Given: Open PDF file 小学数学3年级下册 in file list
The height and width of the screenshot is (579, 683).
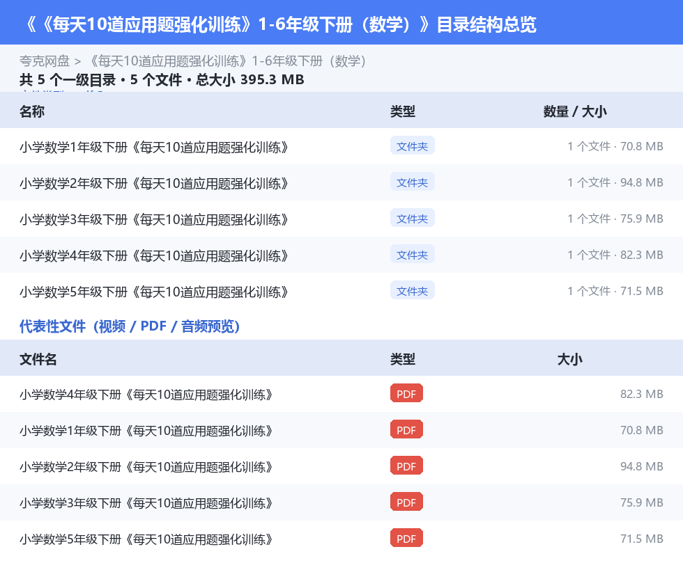Looking at the screenshot, I should point(146,503).
